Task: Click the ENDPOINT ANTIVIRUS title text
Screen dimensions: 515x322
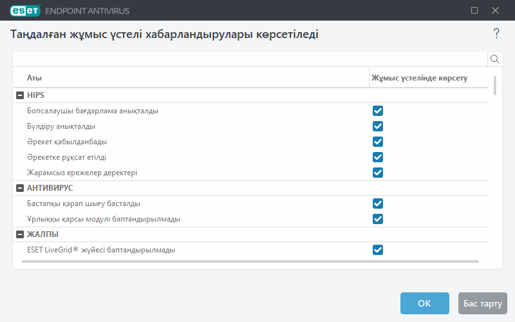Action: tap(88, 11)
